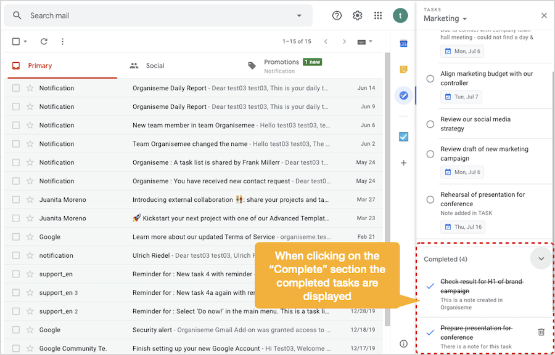The width and height of the screenshot is (555, 355).
Task: Click the mail list vertical scrollbar
Action: pos(387,189)
